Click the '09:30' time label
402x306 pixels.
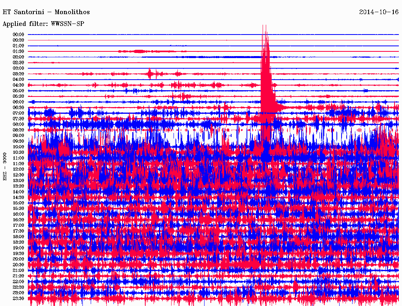pos(18,141)
